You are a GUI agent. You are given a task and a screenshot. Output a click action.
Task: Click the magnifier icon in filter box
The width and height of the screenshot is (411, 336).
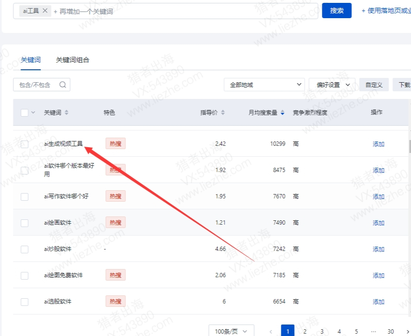point(62,85)
